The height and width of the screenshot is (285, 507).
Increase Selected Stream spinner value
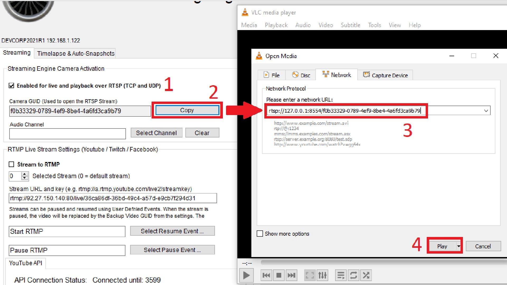(x=25, y=174)
